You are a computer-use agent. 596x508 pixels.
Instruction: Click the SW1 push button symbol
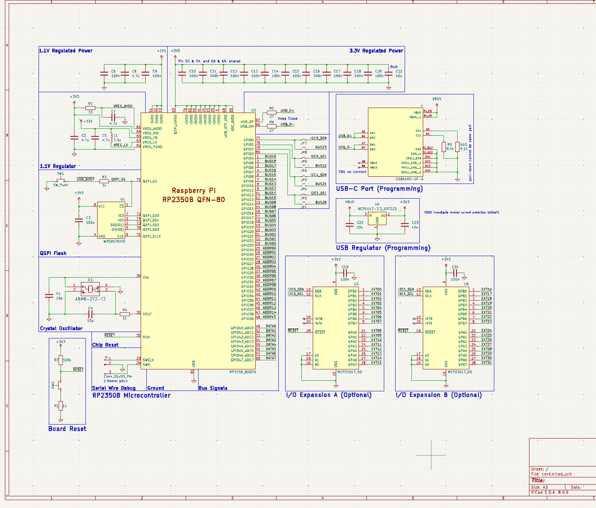coord(61,180)
